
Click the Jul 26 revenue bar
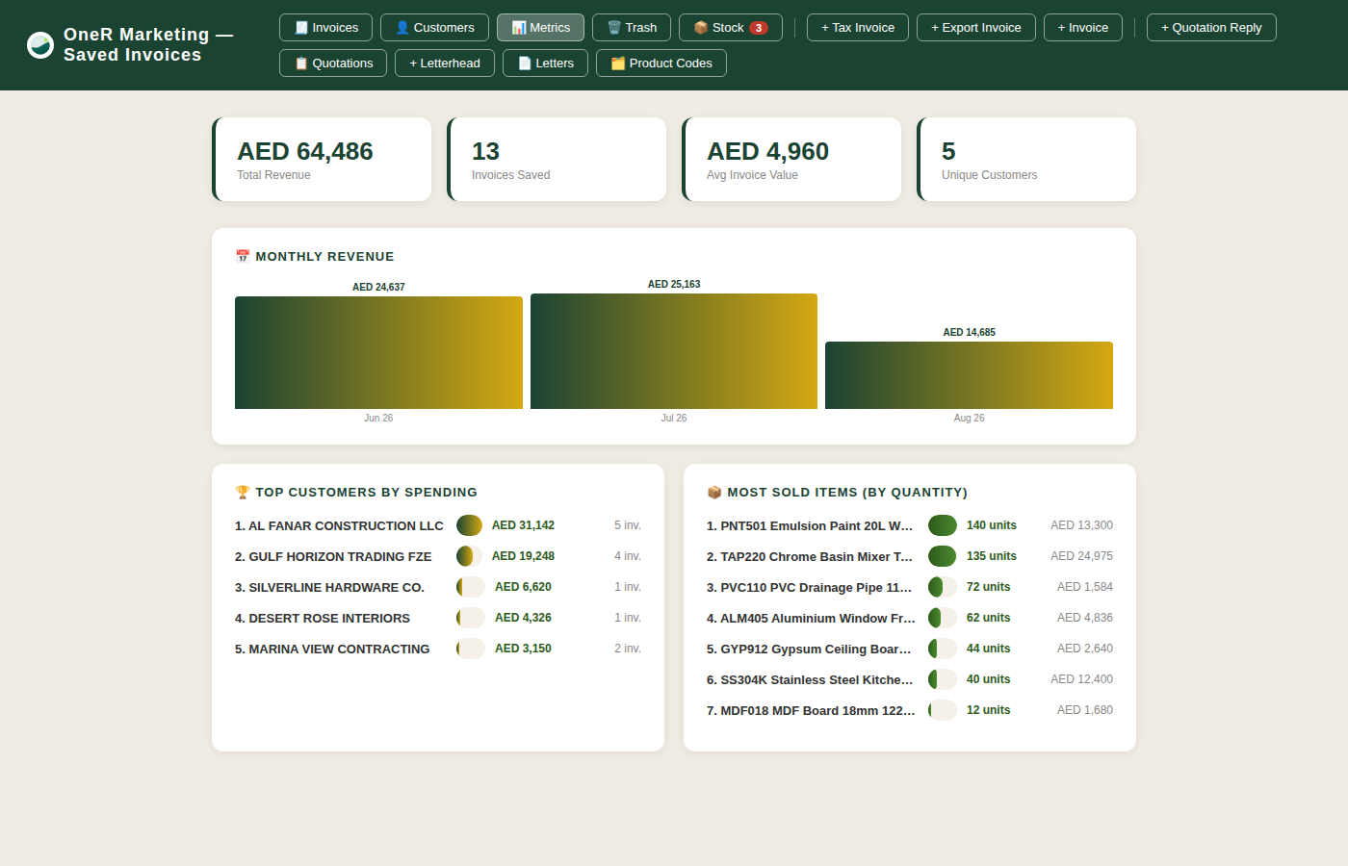click(674, 351)
